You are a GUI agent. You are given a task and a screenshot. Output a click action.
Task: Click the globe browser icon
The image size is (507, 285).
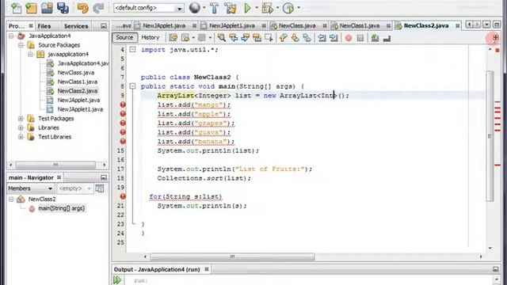point(195,7)
